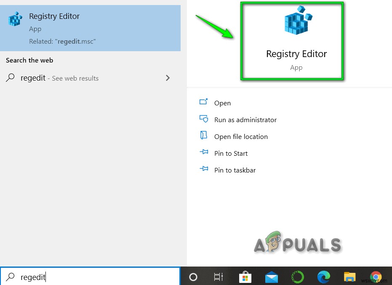This screenshot has height=285, width=392.
Task: Click the large Registry Editor cube icon
Action: point(298,21)
